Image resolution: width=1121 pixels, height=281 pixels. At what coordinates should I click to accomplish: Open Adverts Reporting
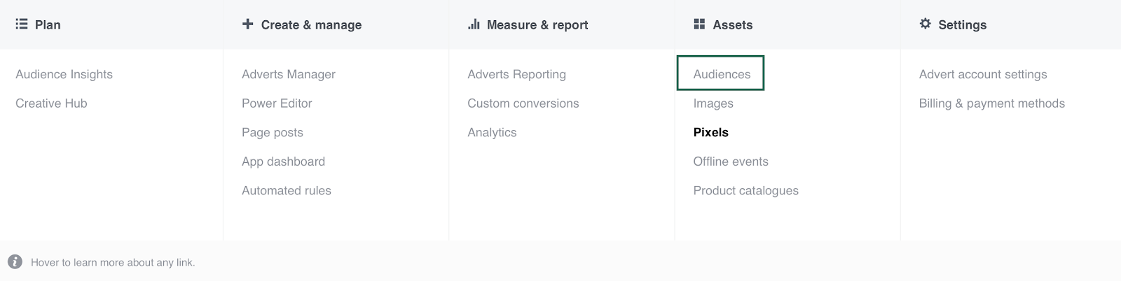click(x=516, y=74)
